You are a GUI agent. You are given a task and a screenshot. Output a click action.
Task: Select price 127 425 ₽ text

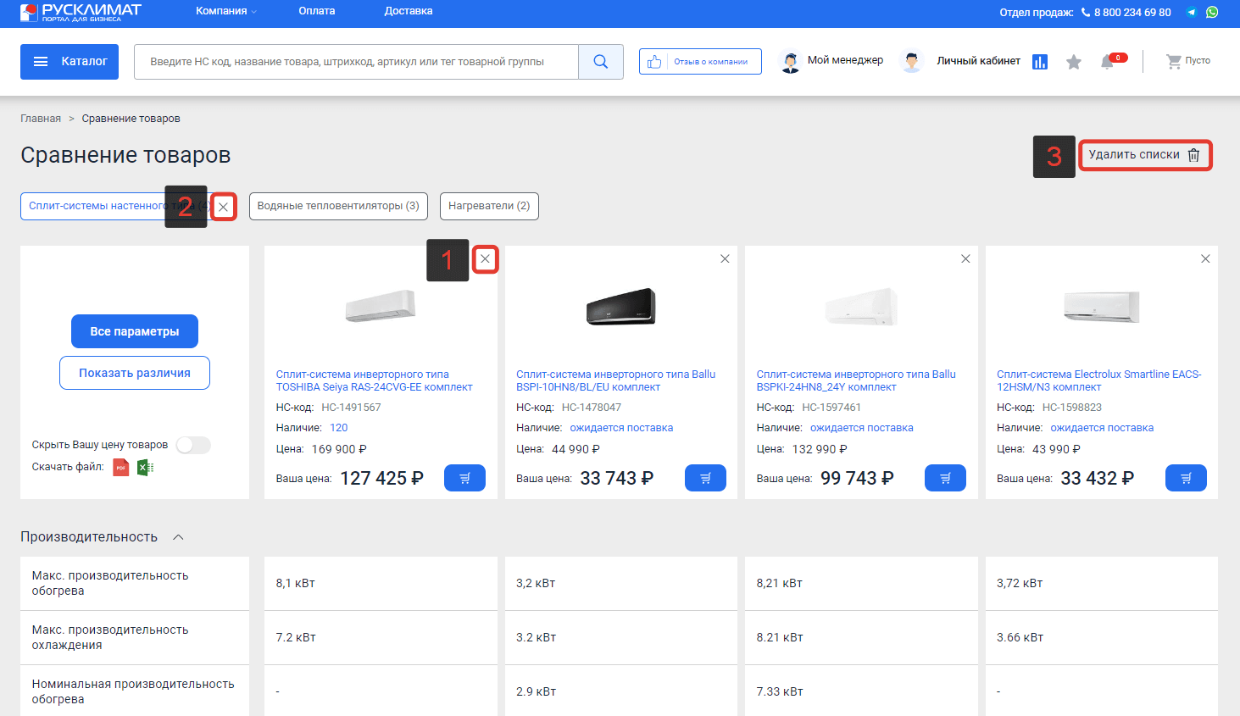381,478
